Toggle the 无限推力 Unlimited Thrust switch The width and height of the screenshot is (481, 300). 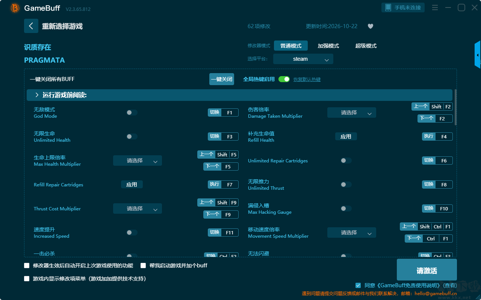click(x=346, y=184)
